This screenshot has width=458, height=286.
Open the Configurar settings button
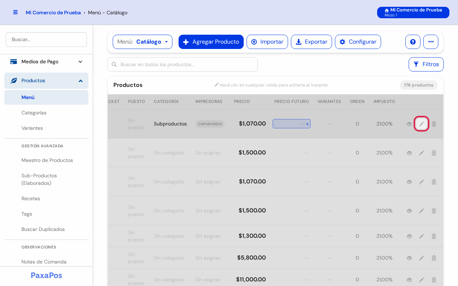[358, 42]
